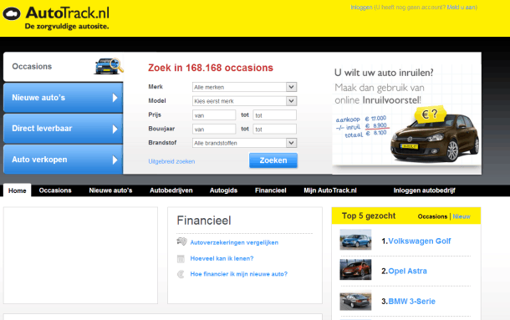Click the arrow icon on Auto verkopen
510x320 pixels.
(115, 160)
